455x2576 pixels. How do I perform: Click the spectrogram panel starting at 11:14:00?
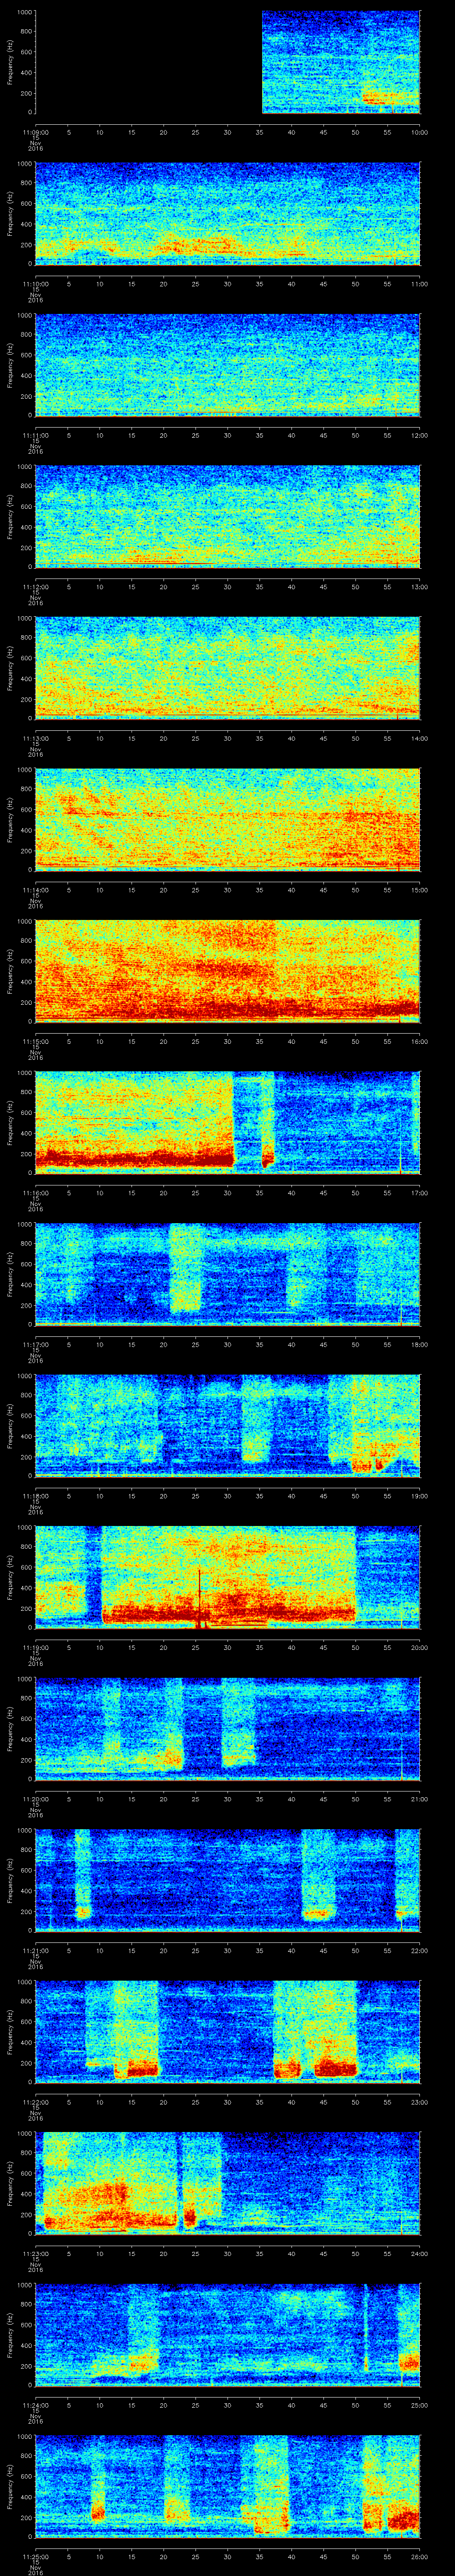coord(227,819)
